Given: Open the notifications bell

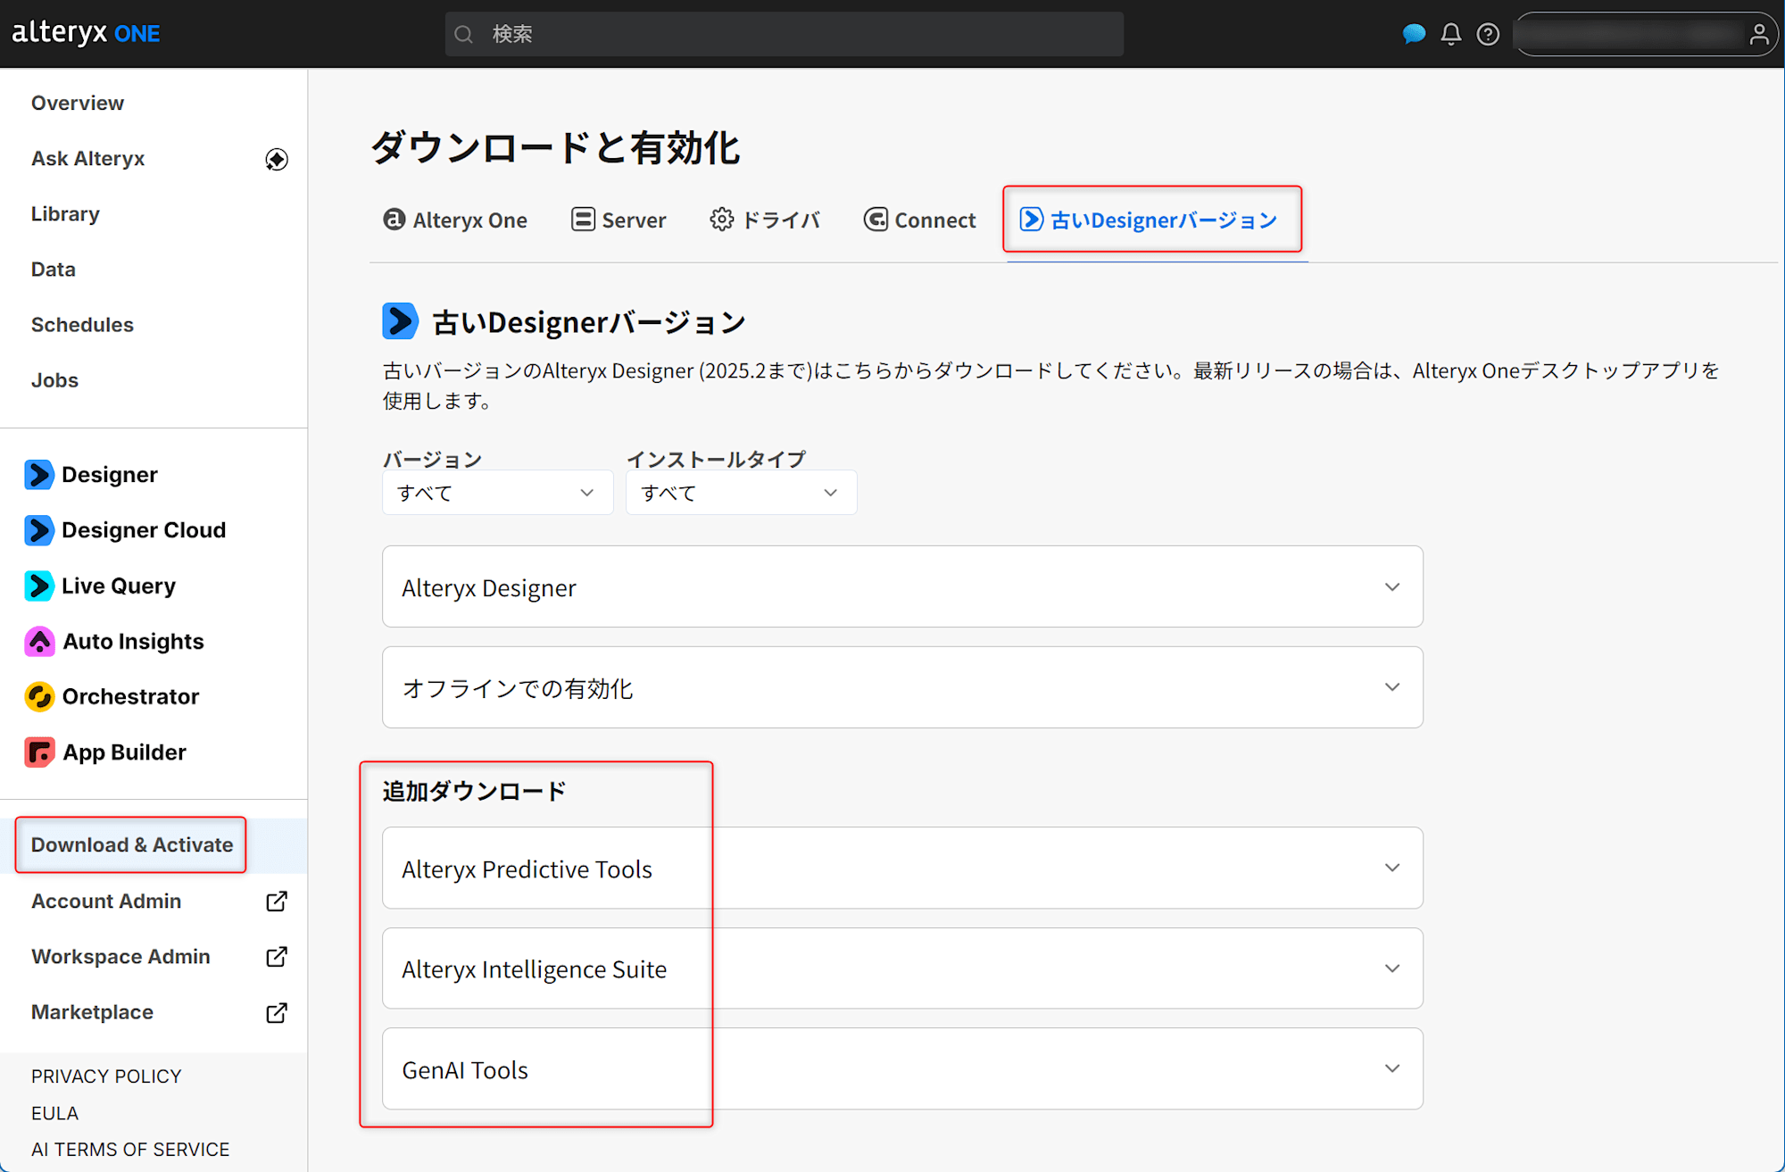Looking at the screenshot, I should (x=1451, y=34).
